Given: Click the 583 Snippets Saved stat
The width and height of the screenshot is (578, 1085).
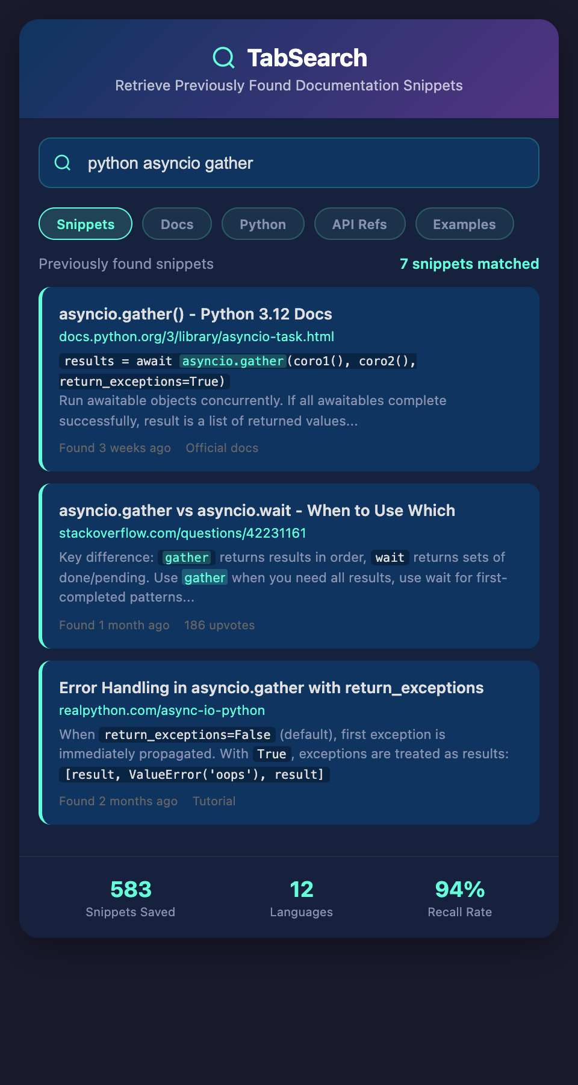Looking at the screenshot, I should (x=131, y=898).
